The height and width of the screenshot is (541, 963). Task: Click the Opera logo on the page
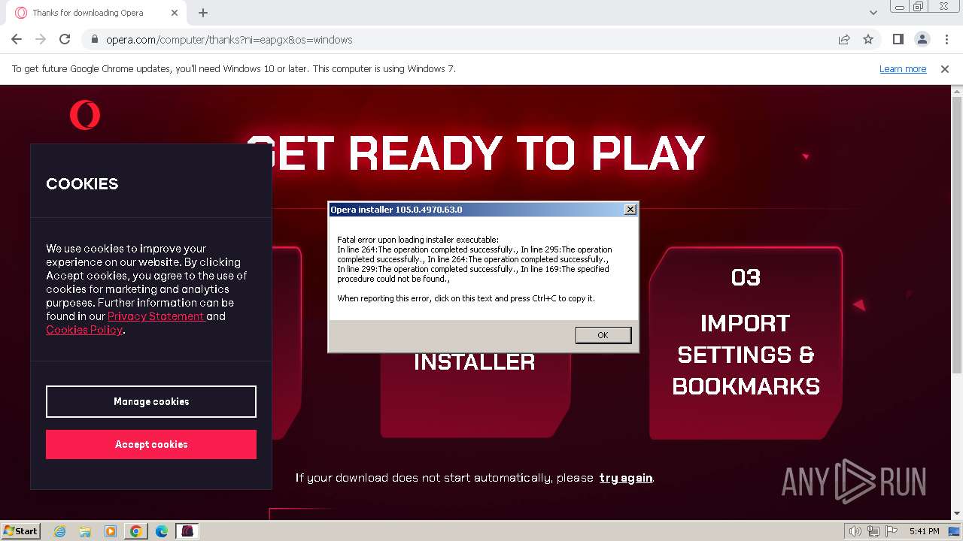pyautogui.click(x=85, y=115)
